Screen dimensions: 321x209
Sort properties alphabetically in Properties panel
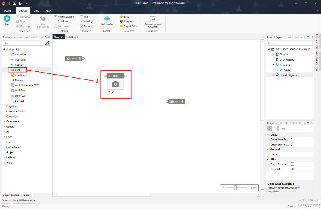(x=275, y=129)
